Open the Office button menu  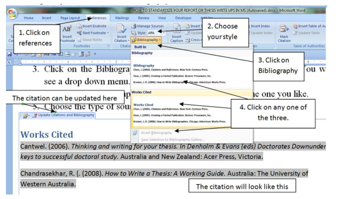pos(12,13)
